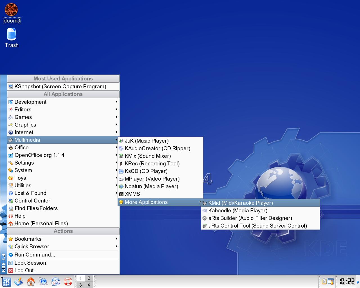Open Find Files/Folders from the K menu
The image size is (360, 288).
coord(63,208)
